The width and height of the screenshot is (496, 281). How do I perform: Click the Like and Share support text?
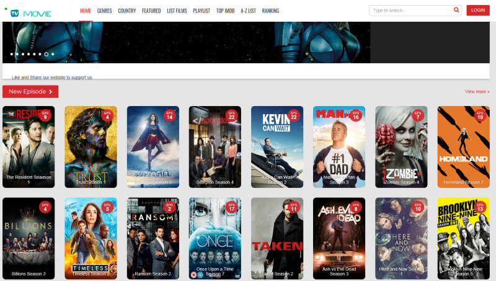[x=52, y=77]
